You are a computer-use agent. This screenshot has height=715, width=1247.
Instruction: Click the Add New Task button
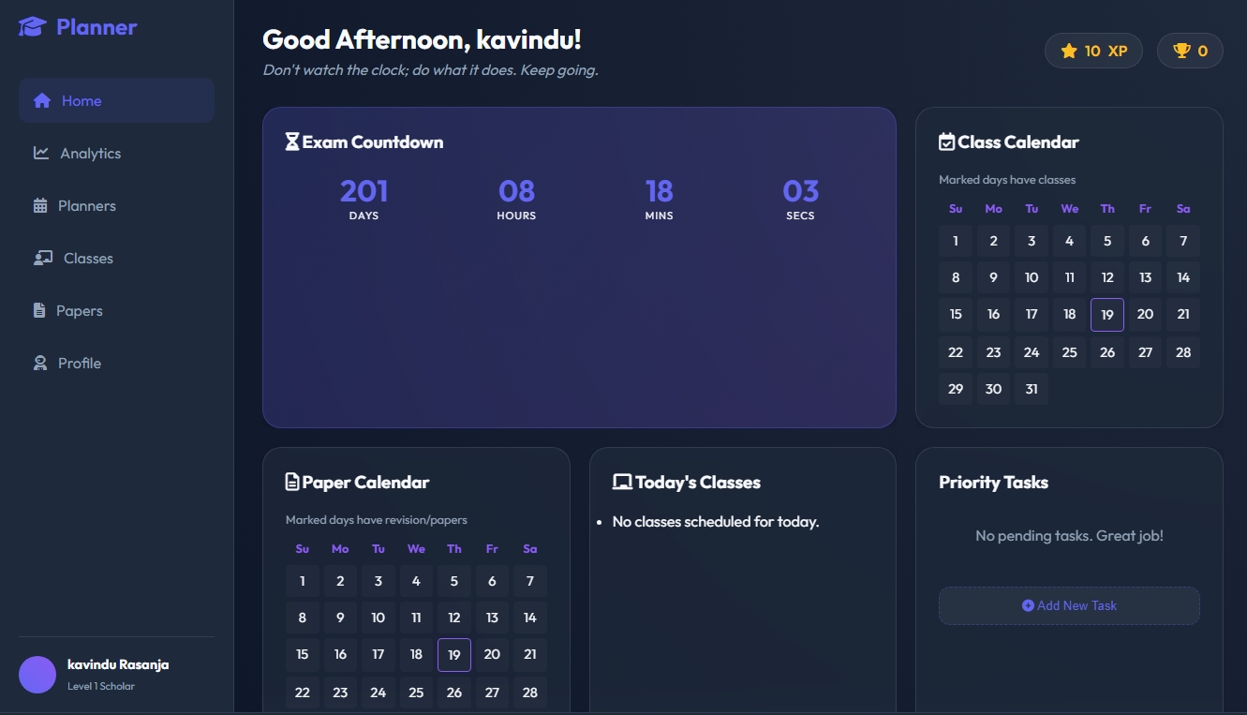[1069, 605]
